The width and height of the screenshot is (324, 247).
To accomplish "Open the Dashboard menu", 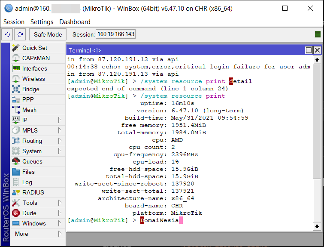I will click(x=75, y=22).
